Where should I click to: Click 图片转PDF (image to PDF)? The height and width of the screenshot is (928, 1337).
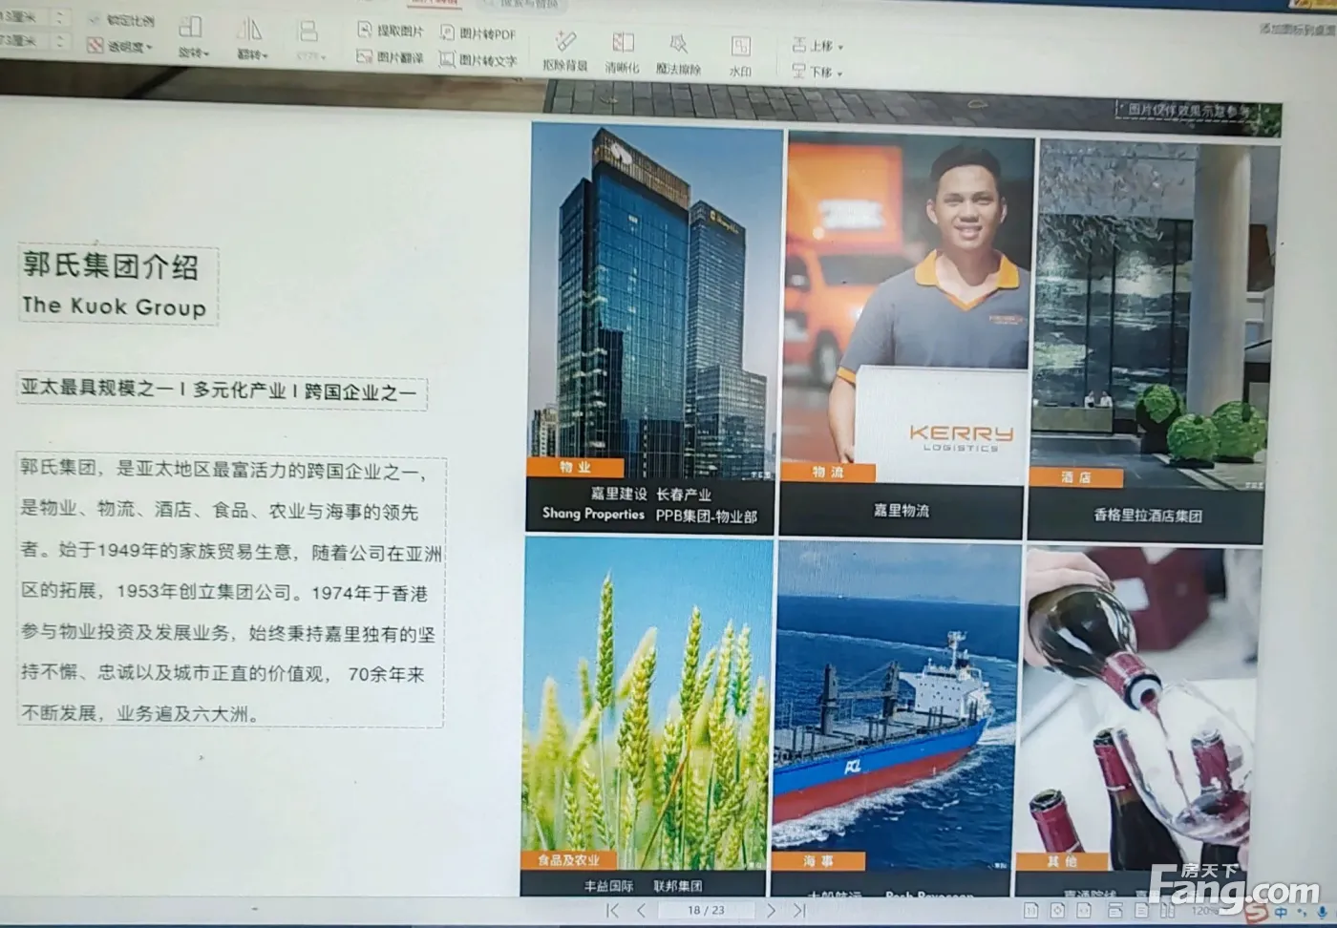tap(477, 34)
